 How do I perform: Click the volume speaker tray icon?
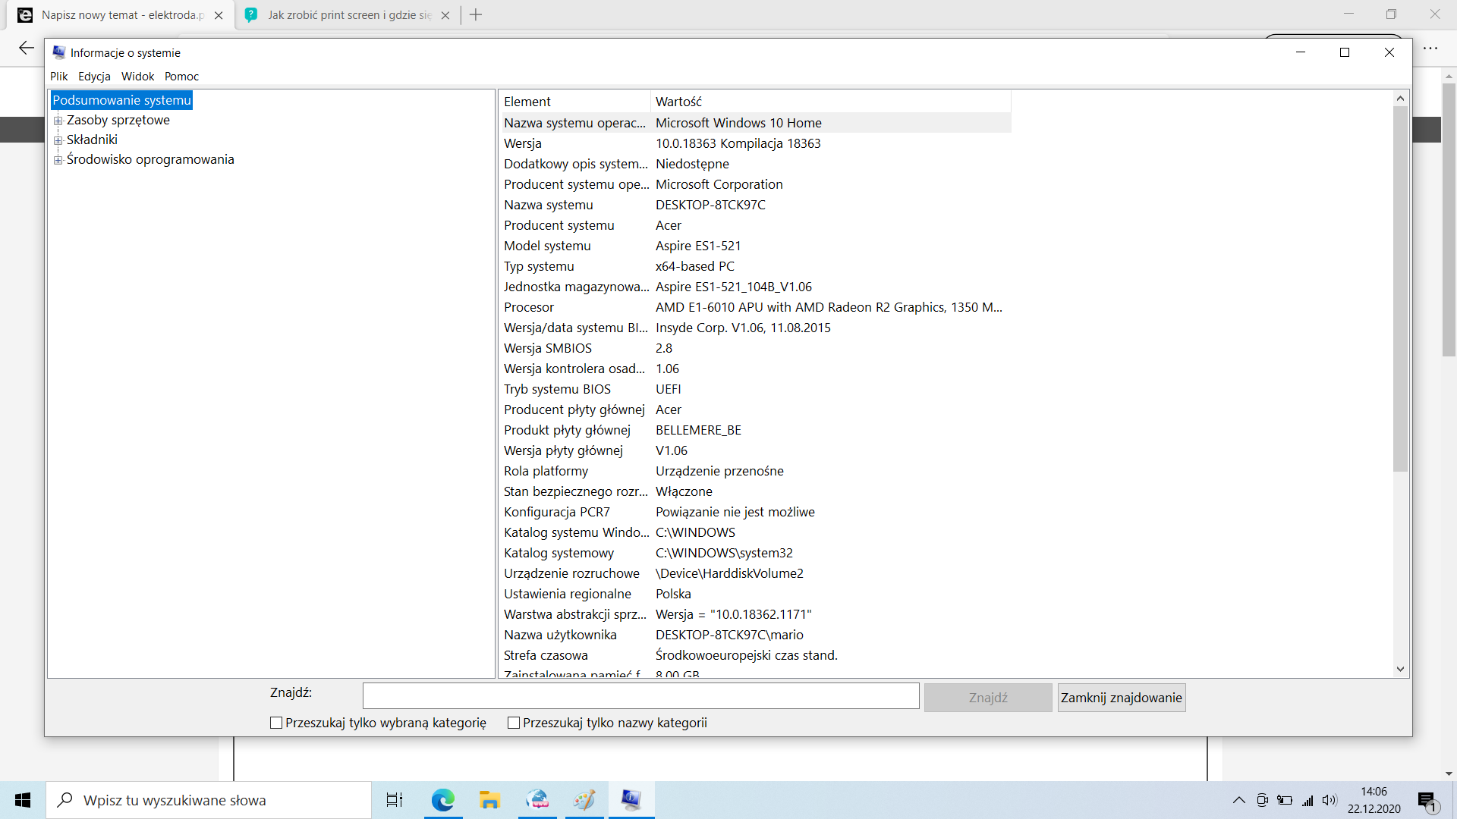click(1329, 800)
